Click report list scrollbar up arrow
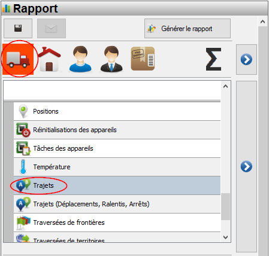 225,86
